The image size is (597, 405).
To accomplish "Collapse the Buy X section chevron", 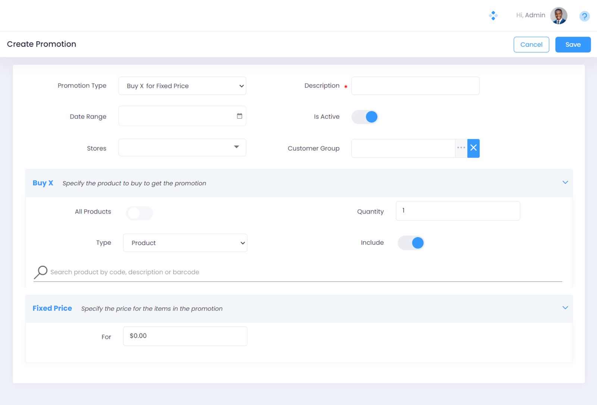I will pos(565,183).
